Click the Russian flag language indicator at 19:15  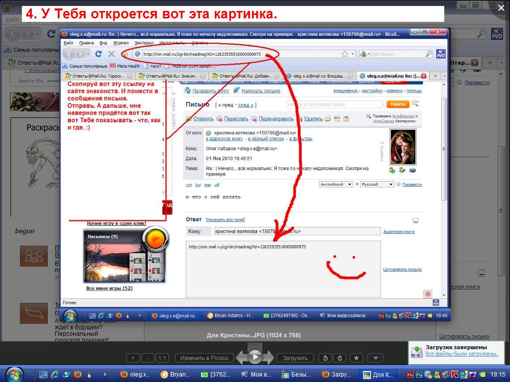pos(473,375)
